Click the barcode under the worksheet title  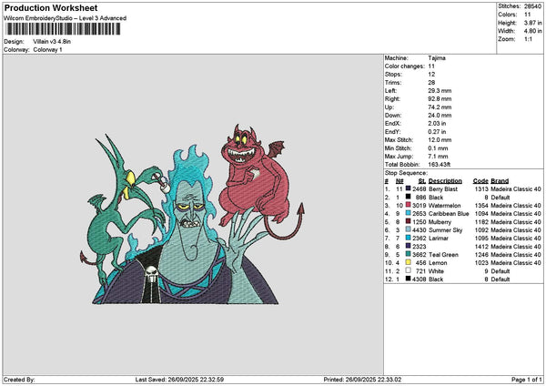63,29
